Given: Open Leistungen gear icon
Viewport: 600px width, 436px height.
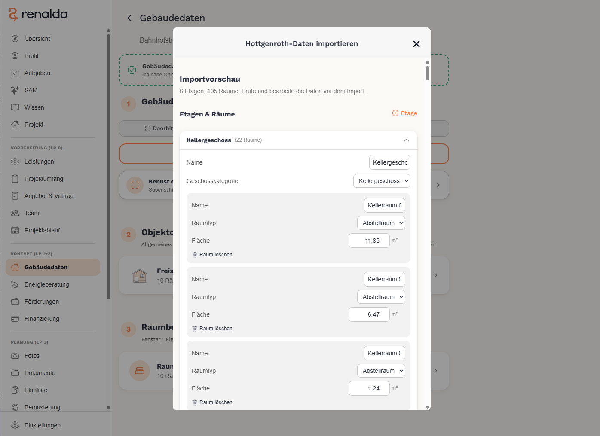Looking at the screenshot, I should (x=15, y=162).
